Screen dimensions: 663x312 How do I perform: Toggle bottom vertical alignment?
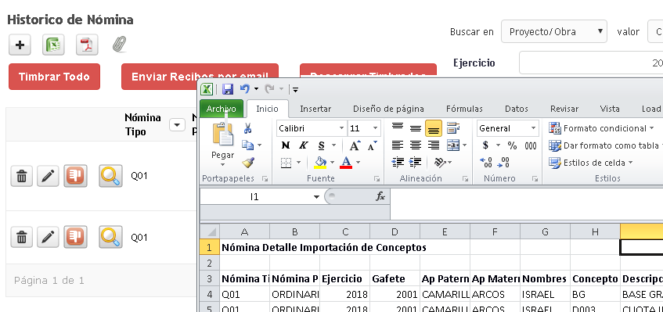tap(434, 128)
